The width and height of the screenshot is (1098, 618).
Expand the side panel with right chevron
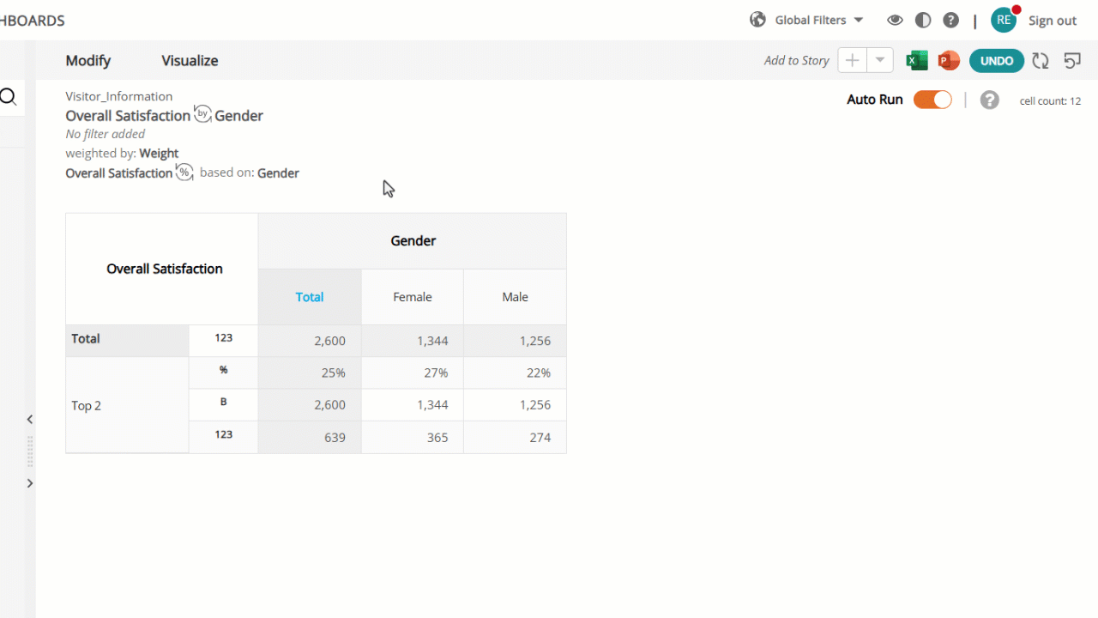[30, 483]
